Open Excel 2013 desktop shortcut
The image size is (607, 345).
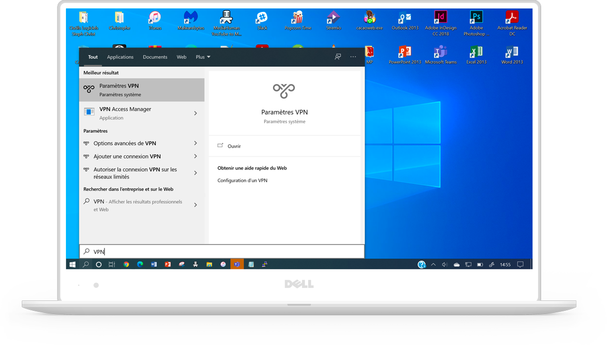click(x=476, y=54)
